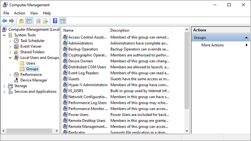251x141 pixels.
Task: Select the Administrators group entry
Action: click(x=80, y=43)
